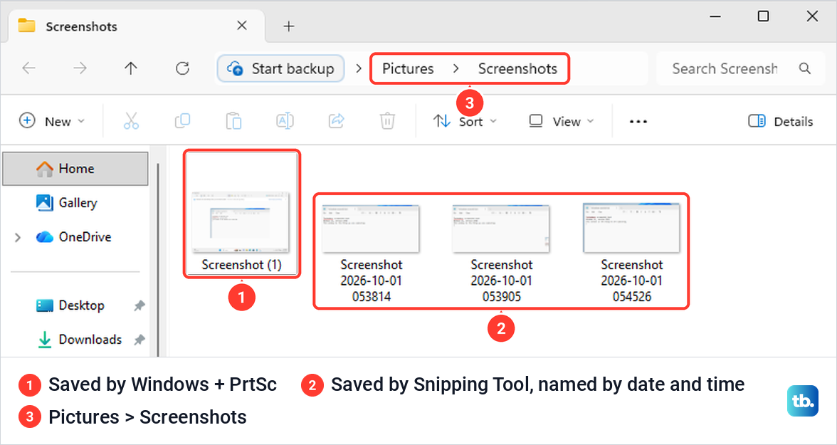
Task: Click the Paste clipboard icon
Action: click(x=233, y=121)
